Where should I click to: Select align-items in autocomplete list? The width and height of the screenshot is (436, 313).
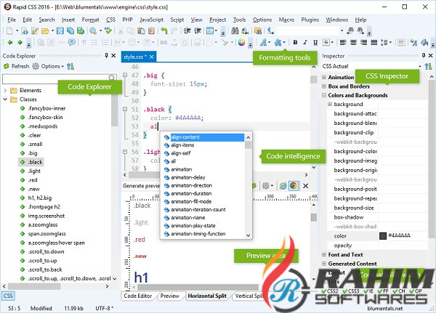tap(182, 145)
